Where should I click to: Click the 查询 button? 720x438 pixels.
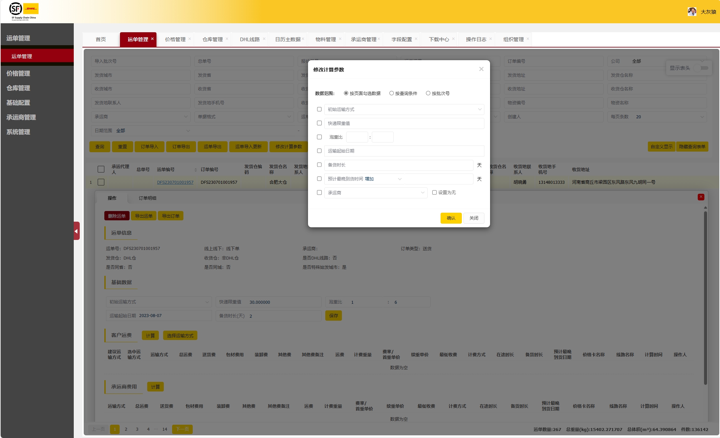pos(100,147)
